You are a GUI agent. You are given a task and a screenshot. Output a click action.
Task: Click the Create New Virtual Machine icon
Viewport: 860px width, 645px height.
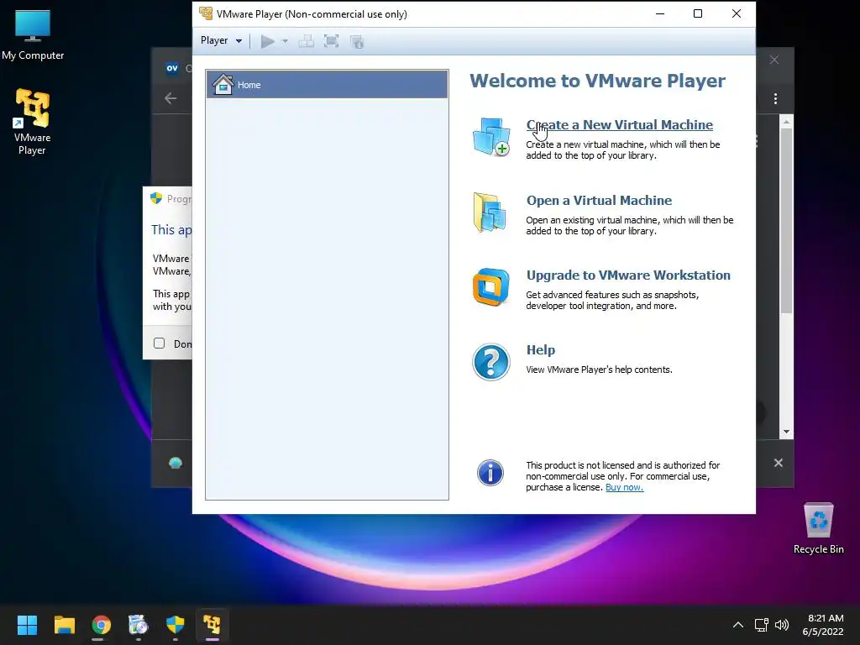click(x=490, y=137)
